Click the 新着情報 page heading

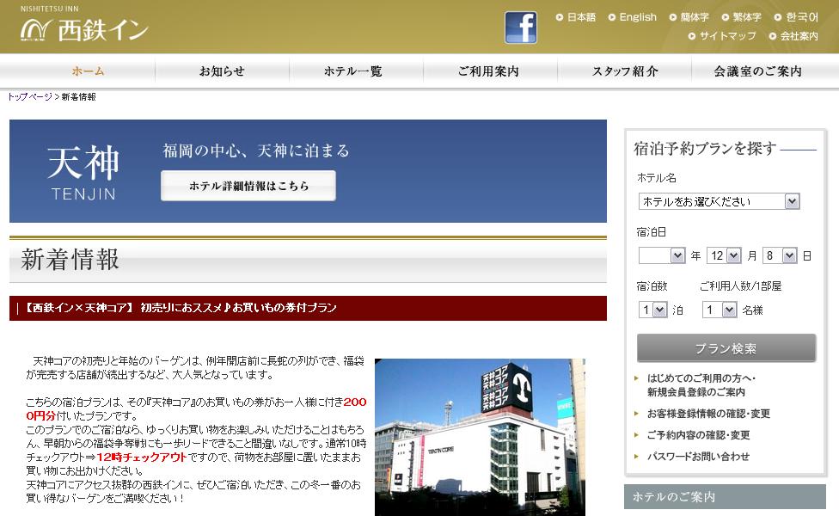70,260
